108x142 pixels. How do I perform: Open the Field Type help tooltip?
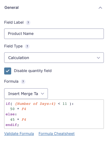[27, 46]
